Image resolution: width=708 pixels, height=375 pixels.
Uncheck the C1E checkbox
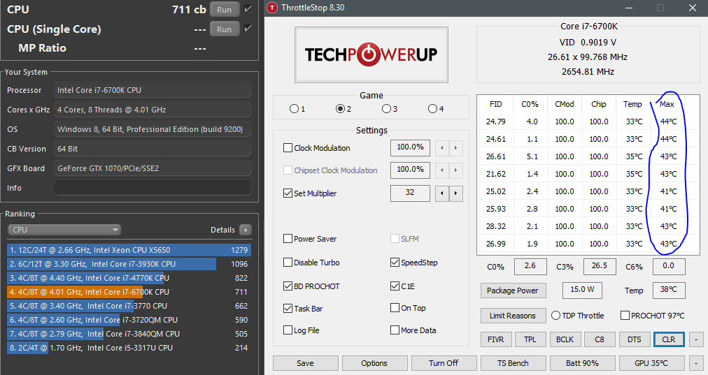395,286
